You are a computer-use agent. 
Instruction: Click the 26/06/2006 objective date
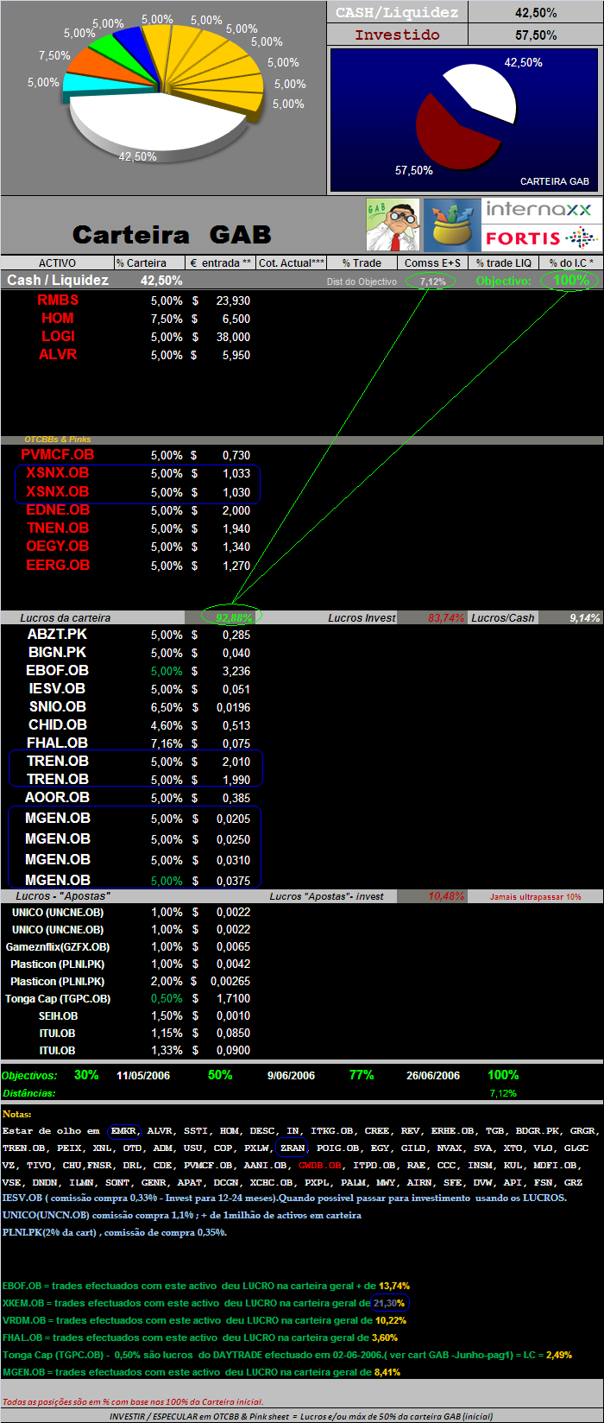pyautogui.click(x=433, y=1075)
